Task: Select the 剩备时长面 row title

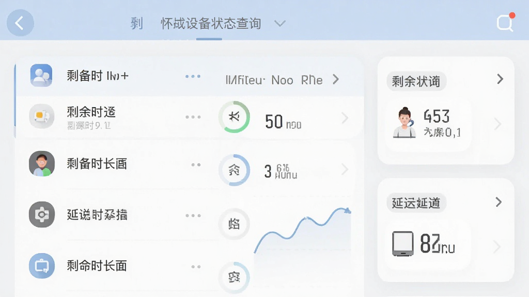Action: click(97, 164)
